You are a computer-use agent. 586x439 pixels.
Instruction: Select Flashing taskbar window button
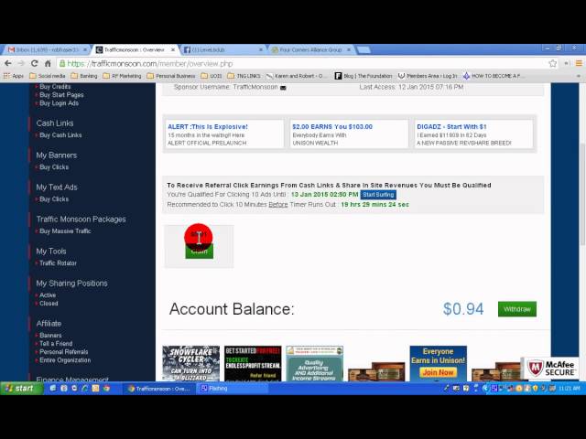pyautogui.click(x=233, y=389)
